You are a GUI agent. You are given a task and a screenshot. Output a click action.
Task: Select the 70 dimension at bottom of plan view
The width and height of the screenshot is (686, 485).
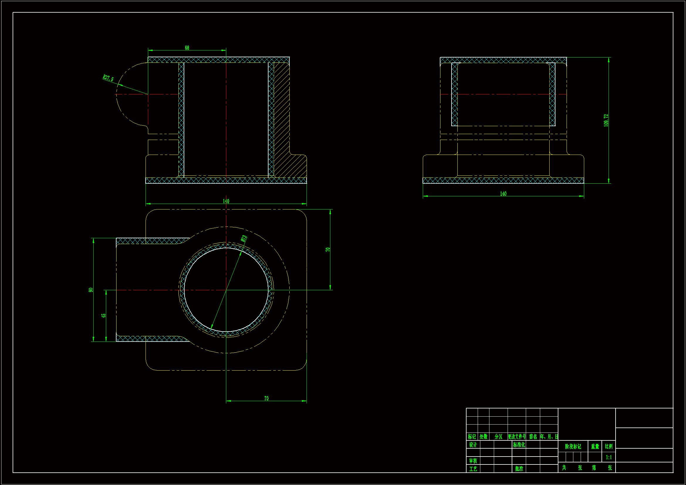point(266,398)
